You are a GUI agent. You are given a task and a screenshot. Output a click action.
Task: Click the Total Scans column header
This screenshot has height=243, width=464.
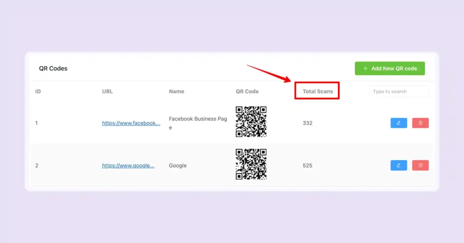coord(318,92)
